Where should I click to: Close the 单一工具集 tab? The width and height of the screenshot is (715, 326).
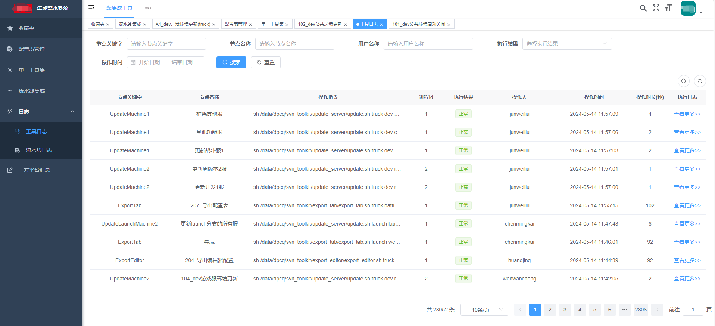pos(287,25)
